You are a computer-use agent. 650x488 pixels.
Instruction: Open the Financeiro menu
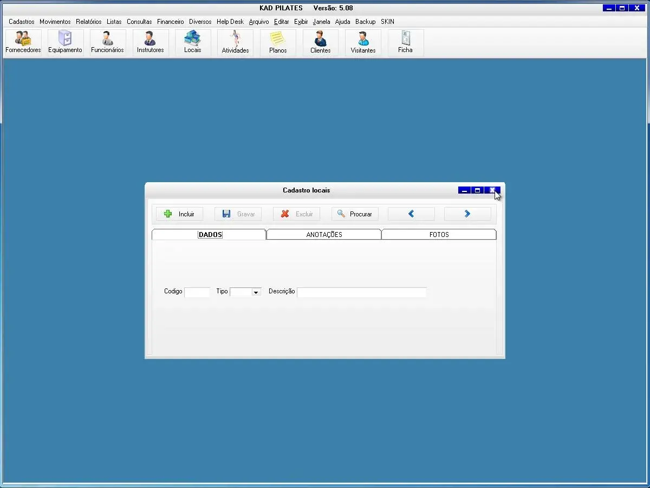(171, 22)
